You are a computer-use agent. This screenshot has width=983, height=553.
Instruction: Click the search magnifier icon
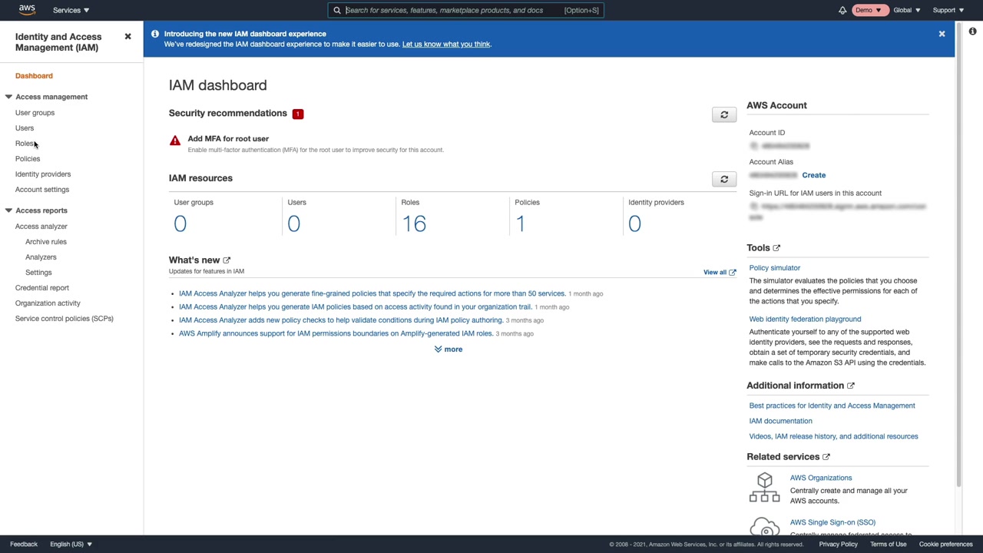pos(337,10)
